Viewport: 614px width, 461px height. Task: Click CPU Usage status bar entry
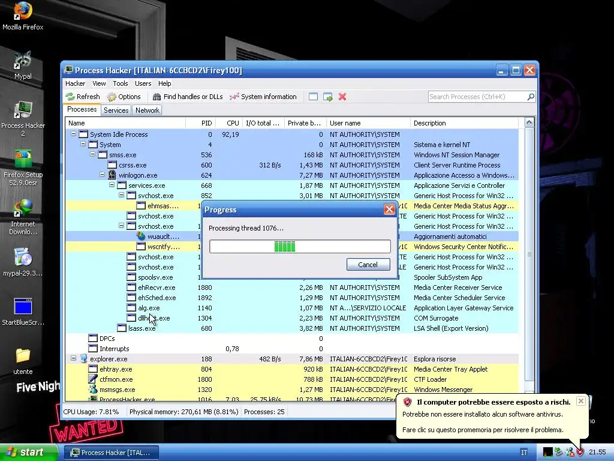click(91, 412)
